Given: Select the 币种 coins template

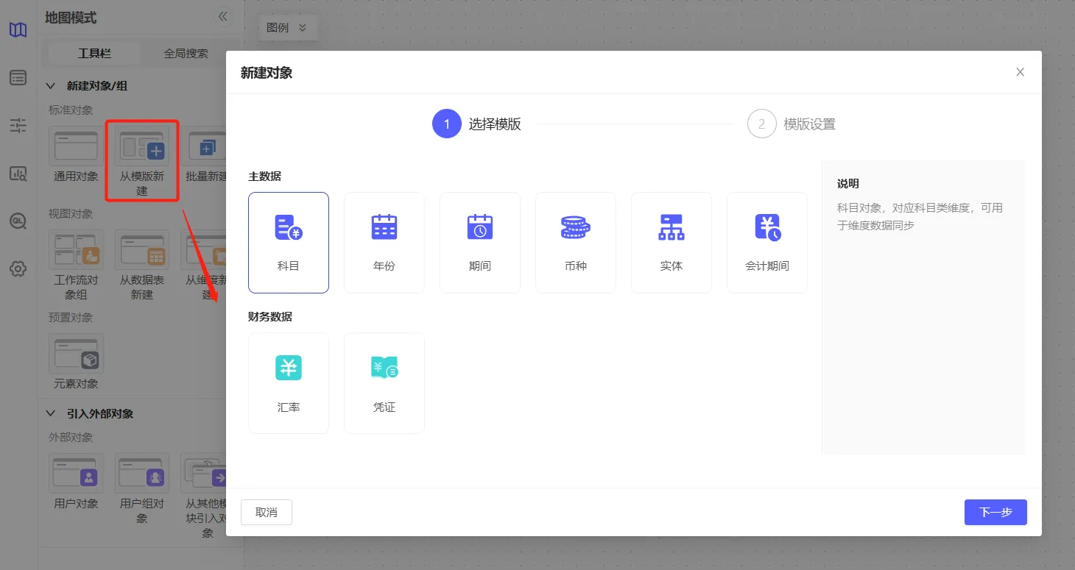Looking at the screenshot, I should [x=575, y=228].
